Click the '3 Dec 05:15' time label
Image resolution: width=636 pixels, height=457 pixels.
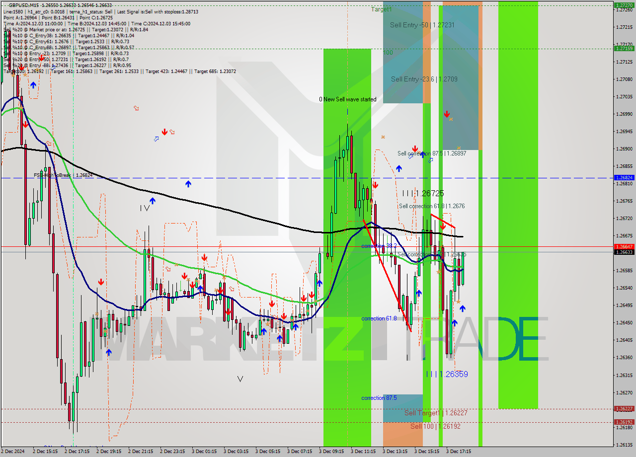click(268, 452)
